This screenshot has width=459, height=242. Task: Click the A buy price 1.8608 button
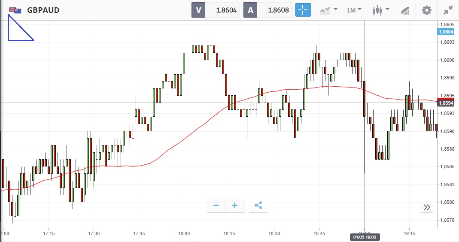coord(268,10)
